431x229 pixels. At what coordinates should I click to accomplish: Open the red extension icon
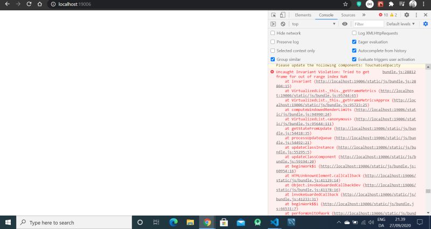coord(380,4)
